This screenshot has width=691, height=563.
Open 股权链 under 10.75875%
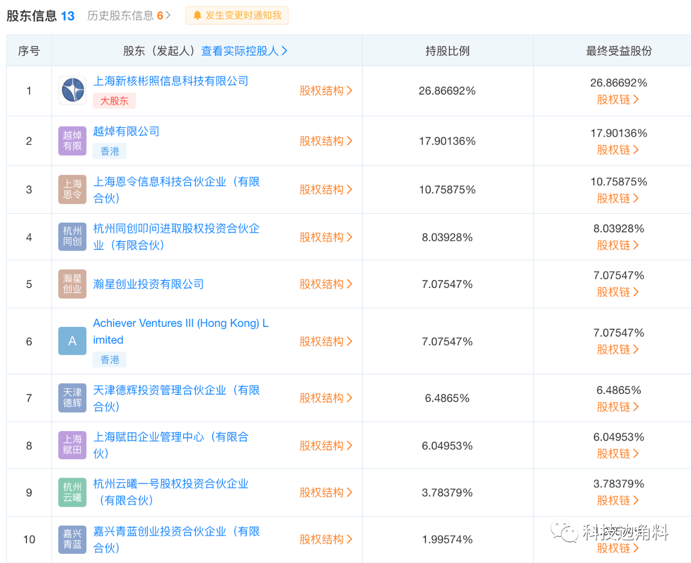point(618,198)
